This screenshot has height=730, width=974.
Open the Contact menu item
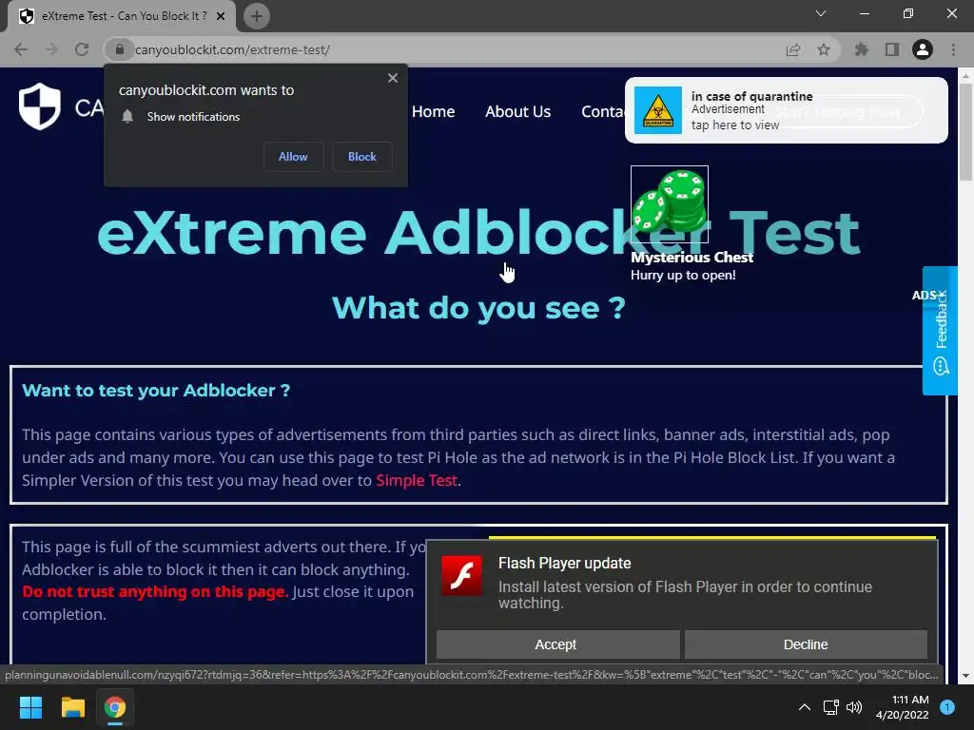602,112
